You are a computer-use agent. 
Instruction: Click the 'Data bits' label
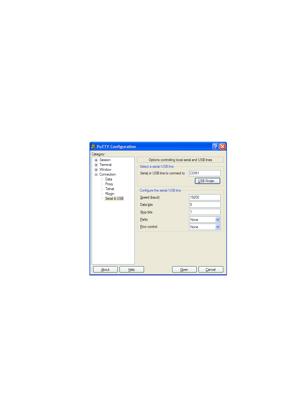click(x=146, y=205)
